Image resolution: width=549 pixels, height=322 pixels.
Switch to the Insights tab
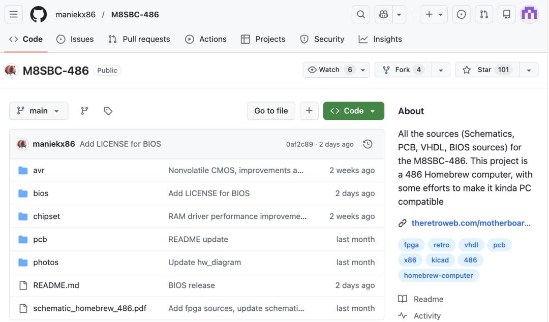(380, 39)
